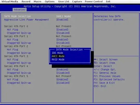Open the Record menu
Viewport: 140px width, 105px height.
26,2
